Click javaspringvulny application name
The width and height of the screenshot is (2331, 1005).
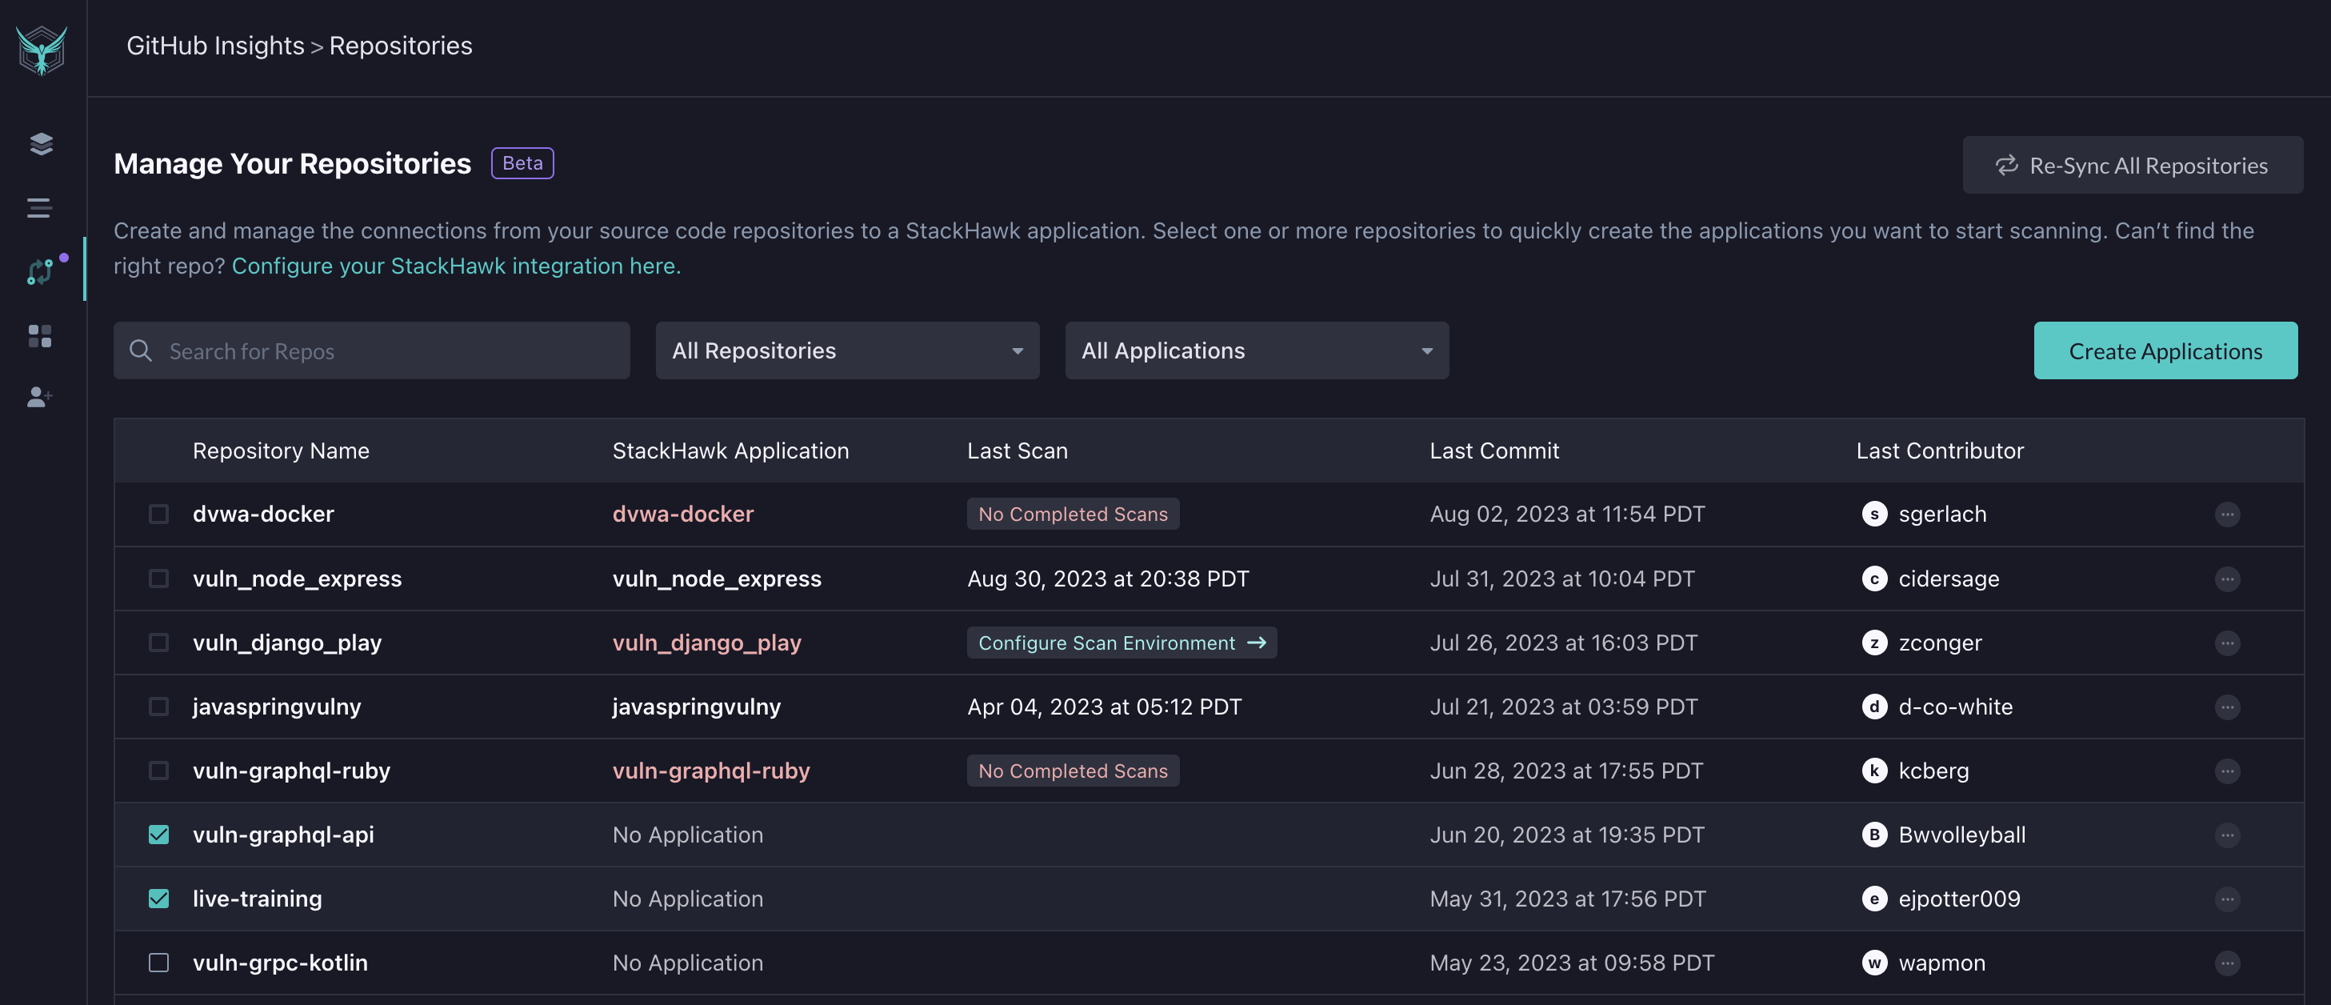tap(696, 707)
